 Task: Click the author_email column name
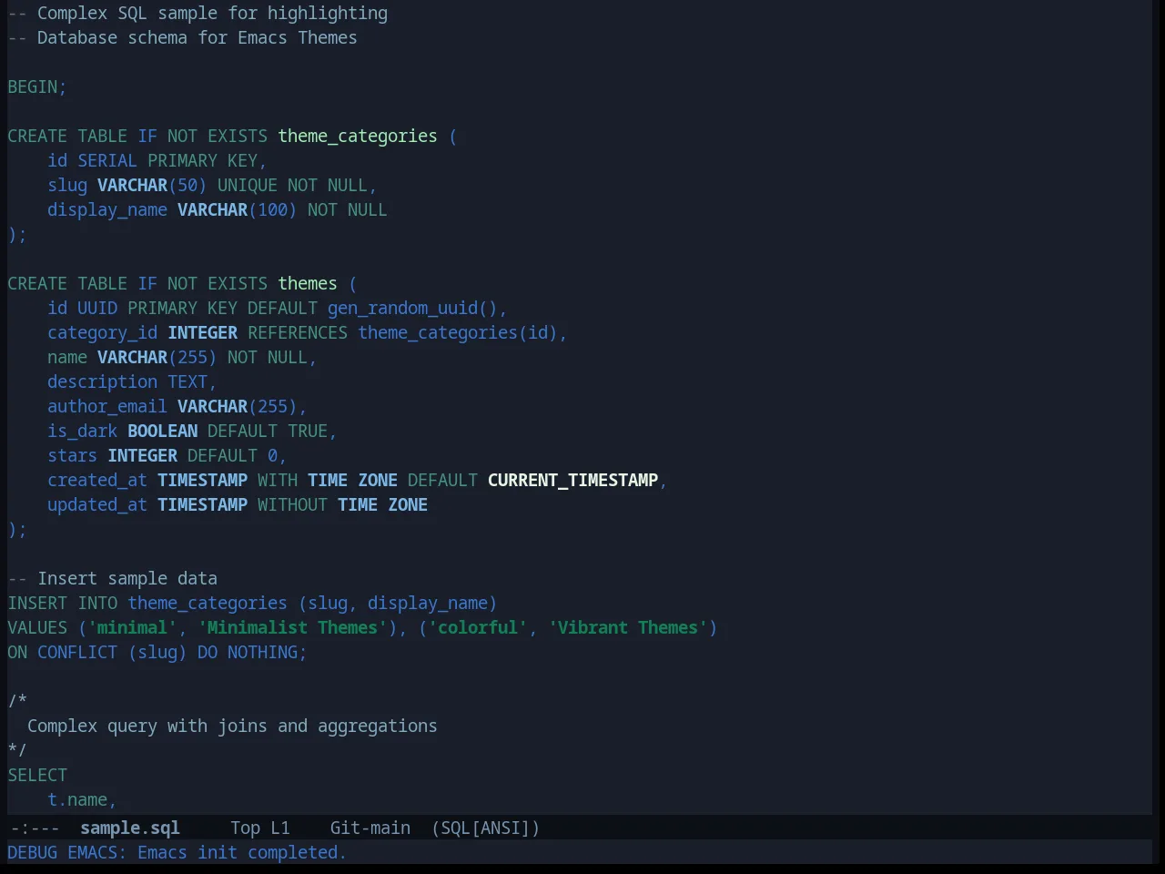pyautogui.click(x=107, y=406)
